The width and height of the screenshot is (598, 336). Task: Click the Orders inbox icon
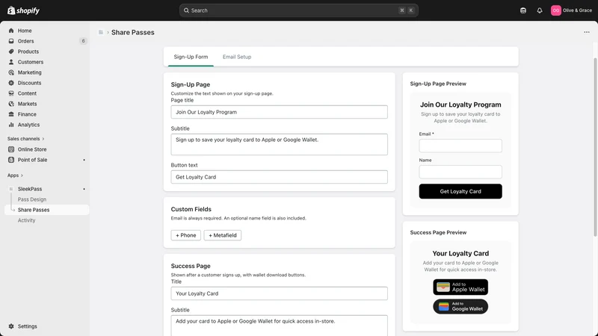[x=11, y=41]
